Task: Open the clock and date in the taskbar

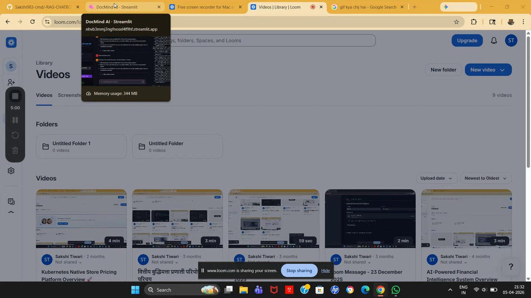Action: [x=514, y=290]
